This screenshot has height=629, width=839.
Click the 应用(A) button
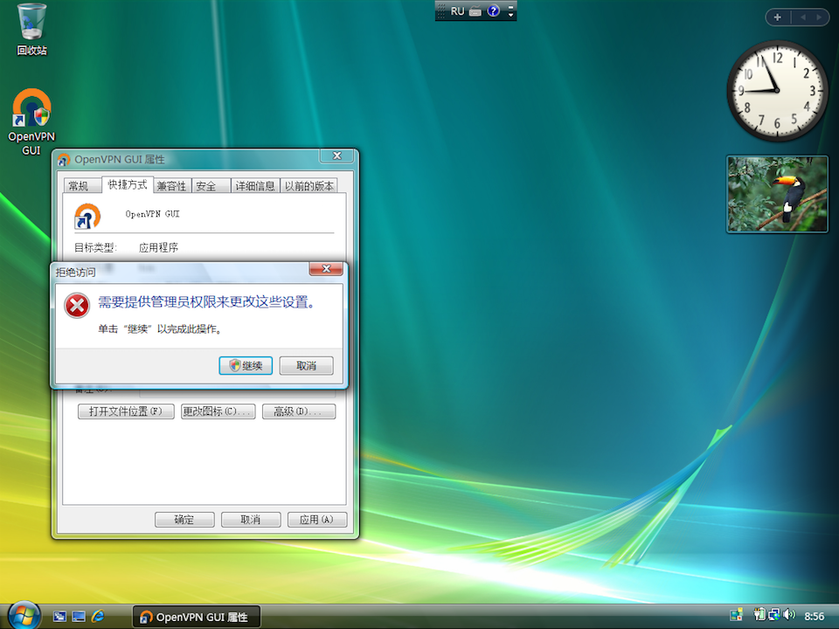pyautogui.click(x=316, y=519)
